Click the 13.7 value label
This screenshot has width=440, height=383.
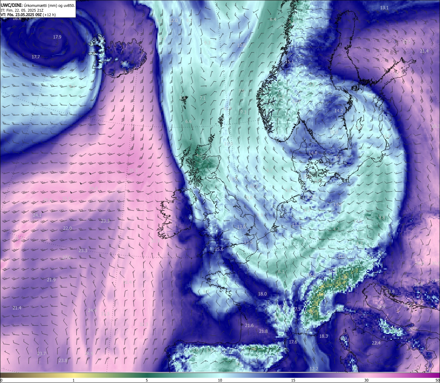click(x=296, y=224)
